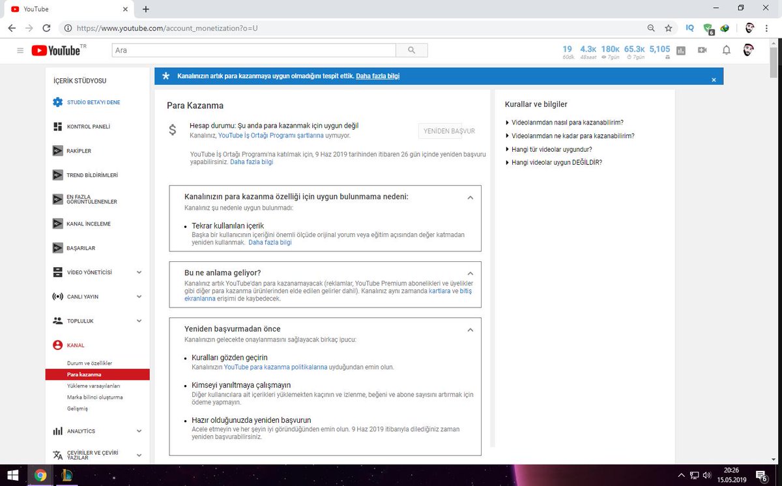
Task: Click Daha fazla bilgi in blue banner
Action: coord(377,76)
